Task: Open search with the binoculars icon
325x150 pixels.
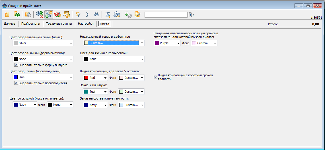Action: click(96, 15)
